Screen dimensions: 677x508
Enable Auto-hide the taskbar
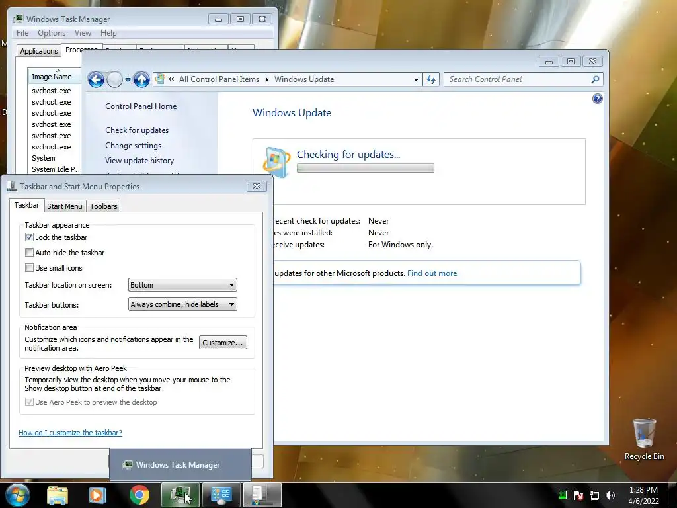[29, 252]
